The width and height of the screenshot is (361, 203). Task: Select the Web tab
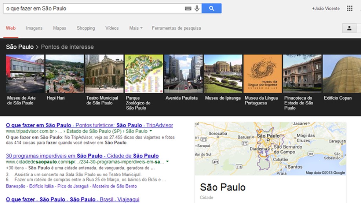pyautogui.click(x=11, y=28)
